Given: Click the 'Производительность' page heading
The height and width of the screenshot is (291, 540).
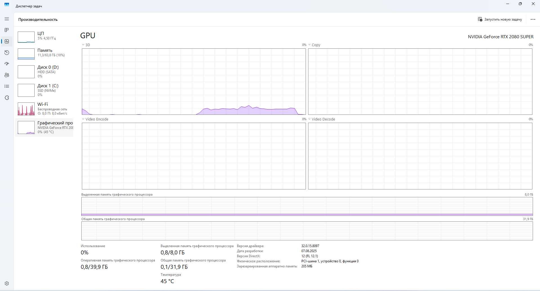Looking at the screenshot, I should pyautogui.click(x=38, y=19).
